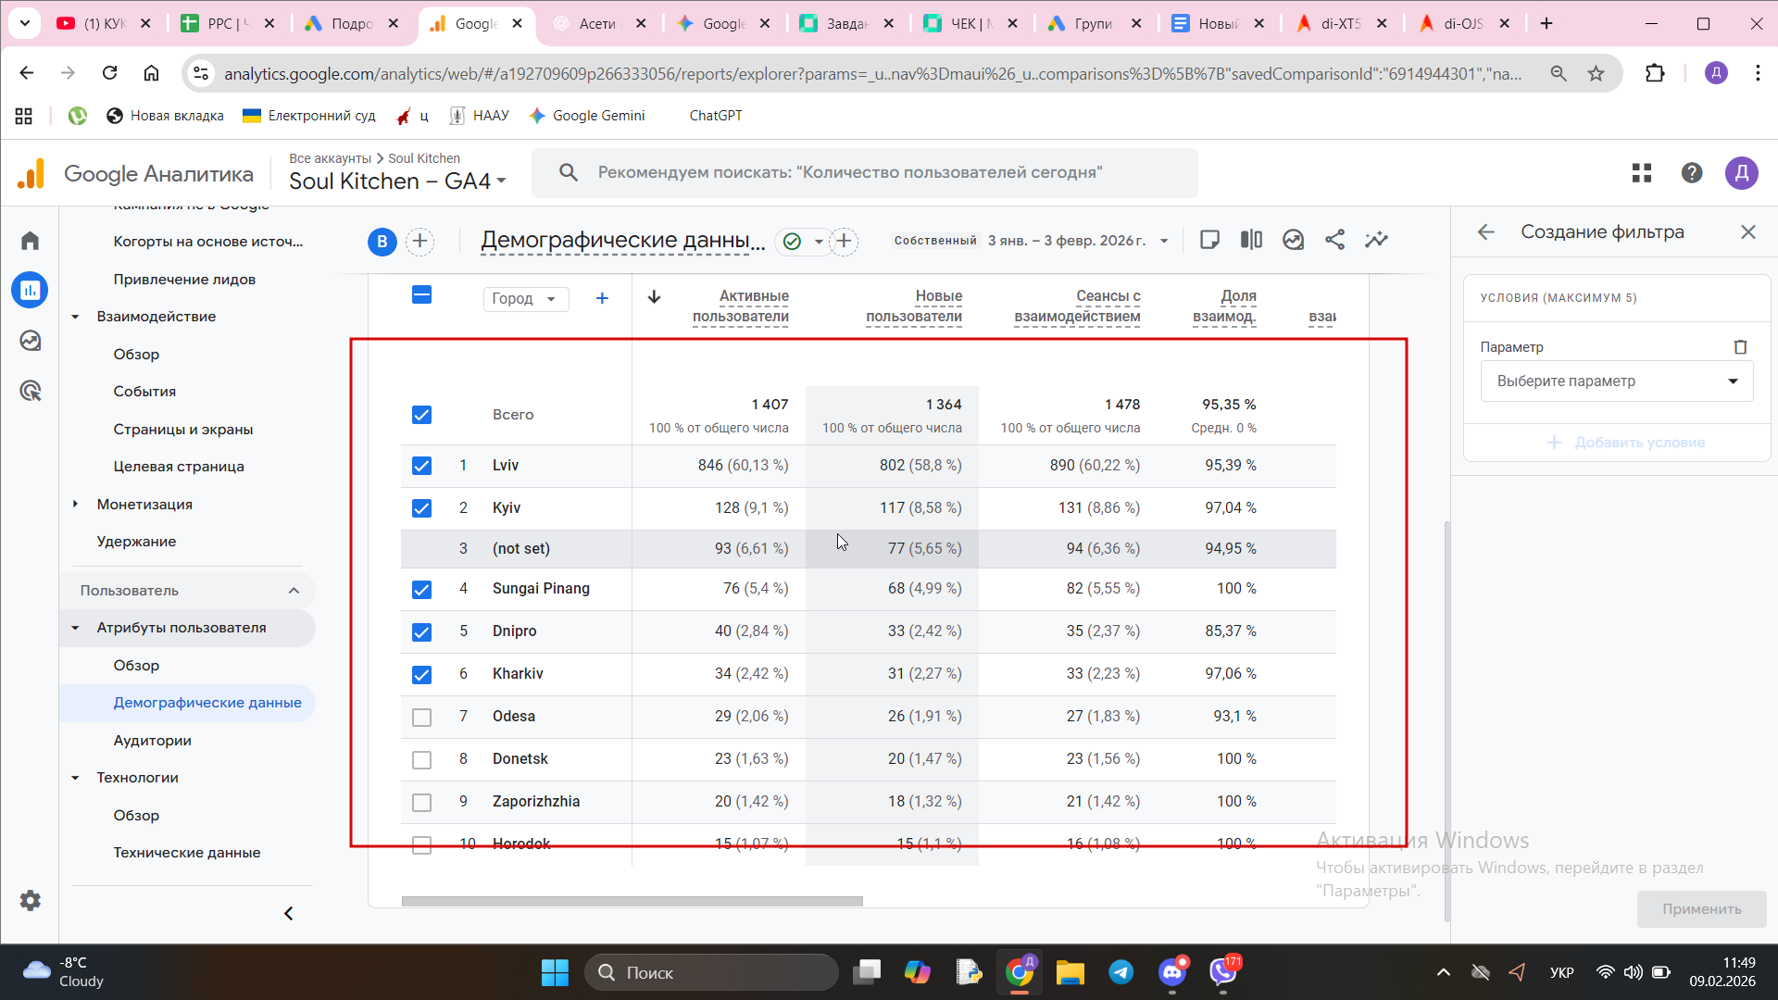Delete the filter condition with trash icon

tap(1740, 347)
